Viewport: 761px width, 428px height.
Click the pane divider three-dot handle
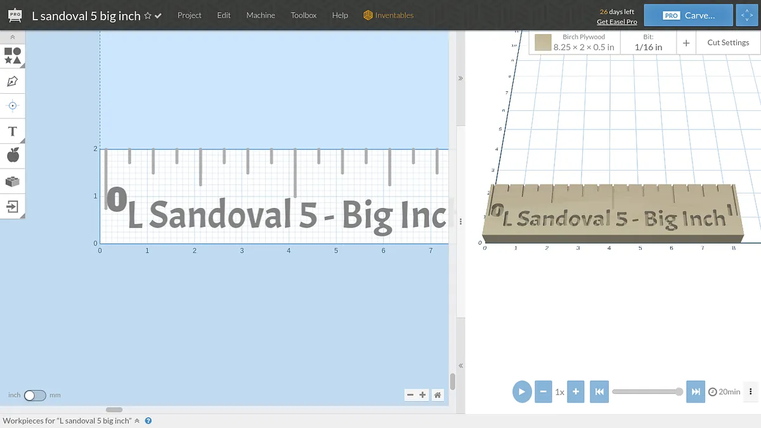(x=460, y=222)
